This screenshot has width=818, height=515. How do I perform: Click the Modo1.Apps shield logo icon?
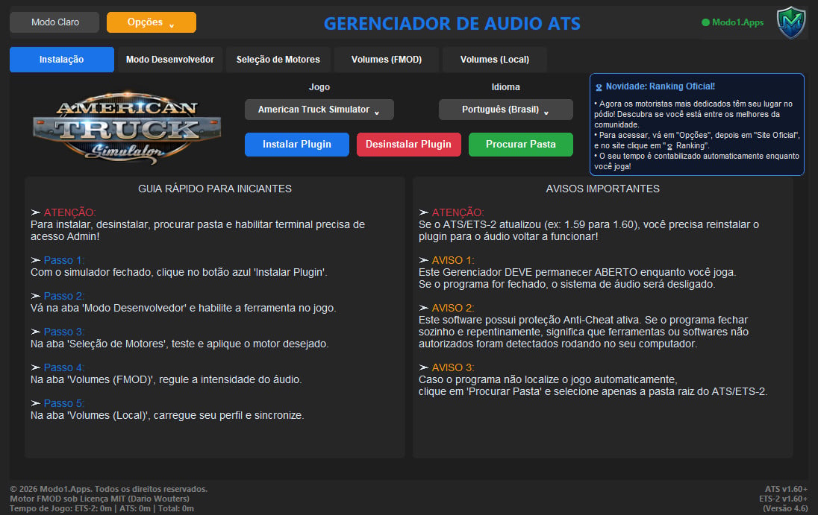click(x=791, y=22)
